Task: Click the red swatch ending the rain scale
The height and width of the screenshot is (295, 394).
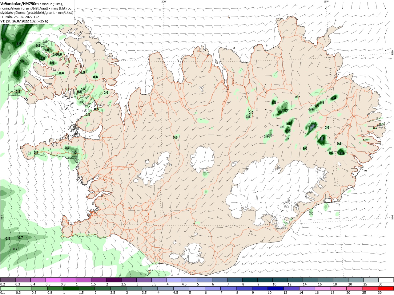Action: click(386, 289)
